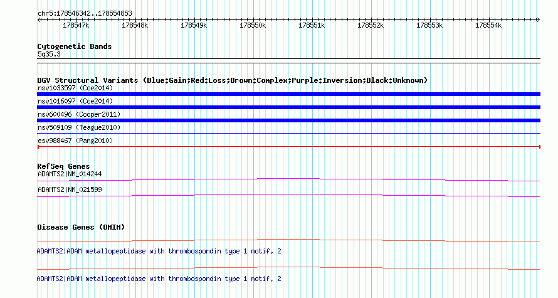
Task: Click the ADAMTS2|NM_021599 gene label
Action: 70,189
